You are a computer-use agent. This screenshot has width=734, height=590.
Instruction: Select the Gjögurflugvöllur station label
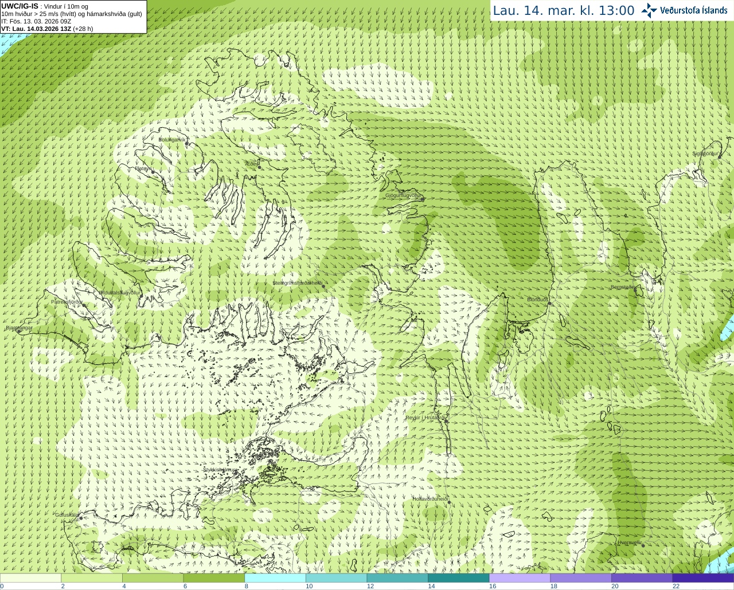pyautogui.click(x=403, y=195)
